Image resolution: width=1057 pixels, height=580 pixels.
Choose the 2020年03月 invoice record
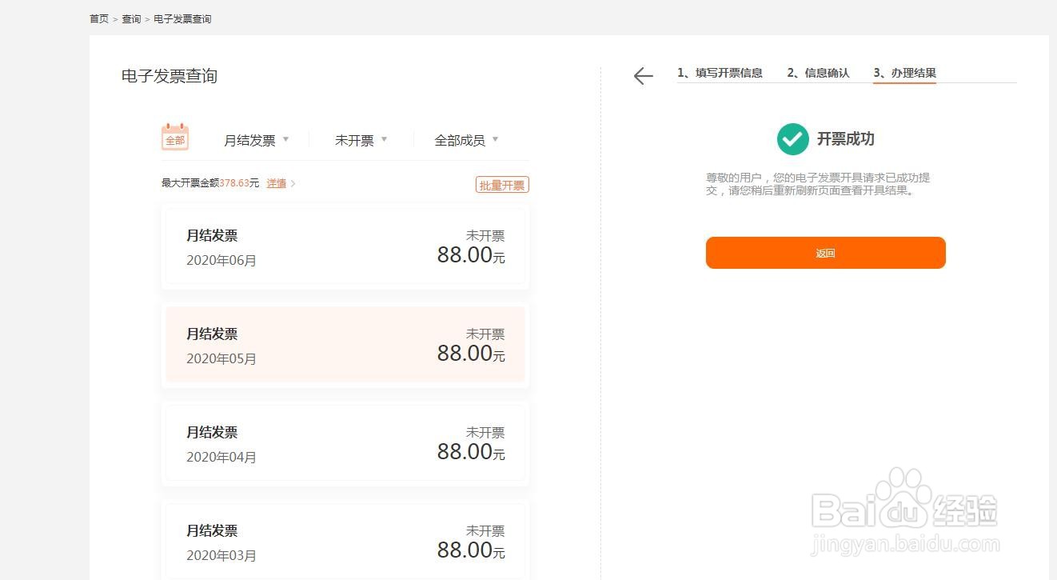click(x=345, y=542)
